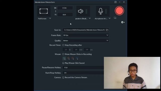Enable Play Mouse Click Sound checkbox

[x=63, y=63]
